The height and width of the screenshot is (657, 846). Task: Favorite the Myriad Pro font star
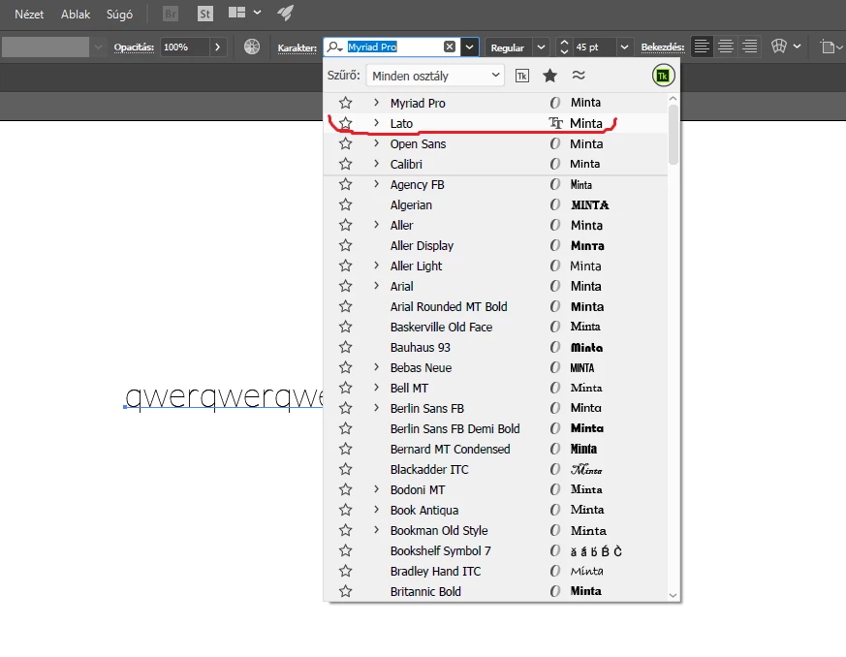[345, 103]
